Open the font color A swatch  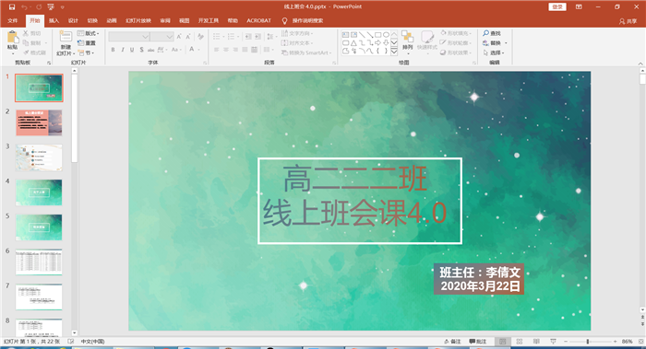pyautogui.click(x=192, y=50)
